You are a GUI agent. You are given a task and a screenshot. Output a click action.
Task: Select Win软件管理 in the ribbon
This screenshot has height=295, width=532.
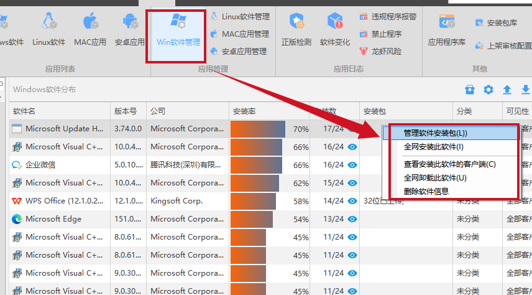[178, 30]
